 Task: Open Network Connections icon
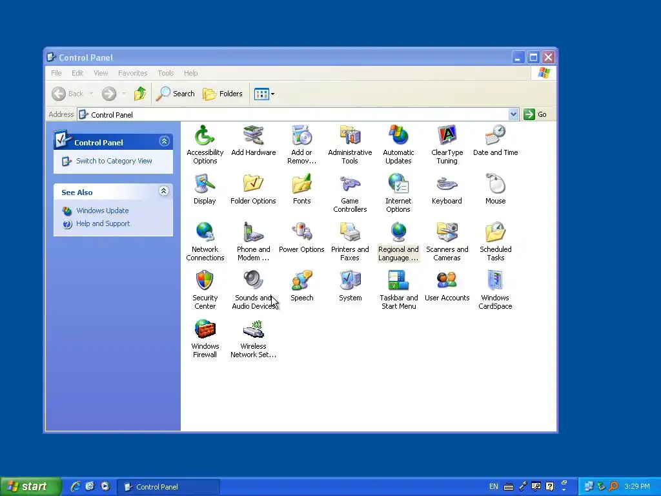click(x=205, y=242)
